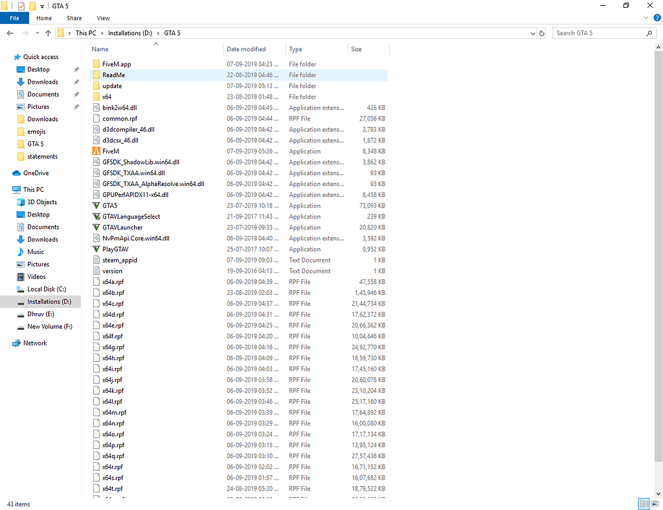Open the recent locations dropdown beside forward arrow
The image size is (663, 510).
click(37, 33)
